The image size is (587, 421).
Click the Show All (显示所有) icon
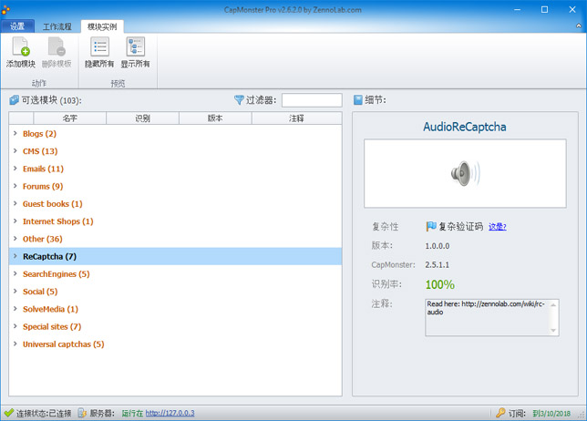click(135, 46)
